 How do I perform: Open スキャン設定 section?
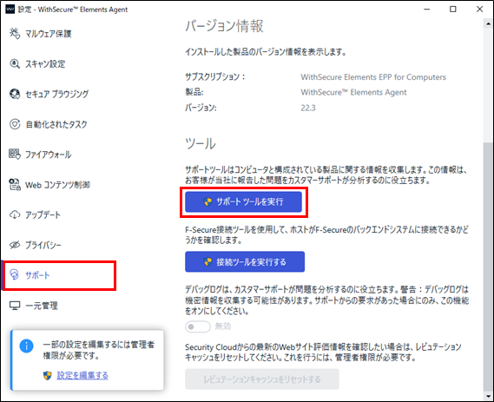pos(45,64)
